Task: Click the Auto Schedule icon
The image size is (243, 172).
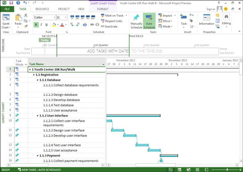Action: 149,18
